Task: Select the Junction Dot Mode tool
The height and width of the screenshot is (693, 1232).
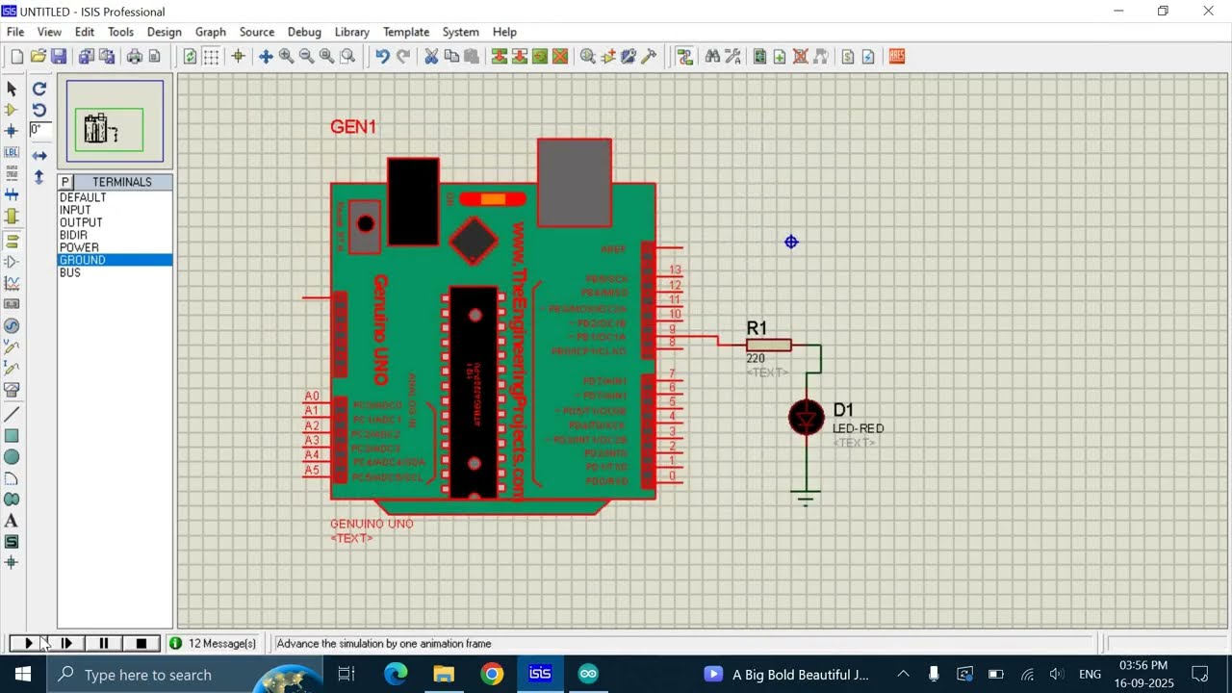Action: (x=12, y=131)
